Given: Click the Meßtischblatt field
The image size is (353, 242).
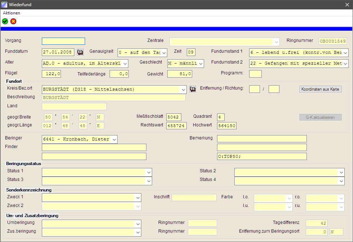Looking at the screenshot, I should 174,117.
